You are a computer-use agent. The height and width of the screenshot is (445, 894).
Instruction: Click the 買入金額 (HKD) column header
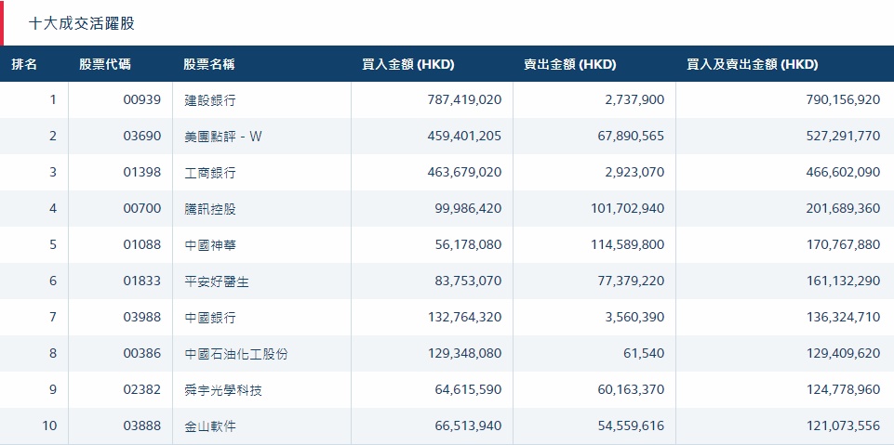(407, 64)
